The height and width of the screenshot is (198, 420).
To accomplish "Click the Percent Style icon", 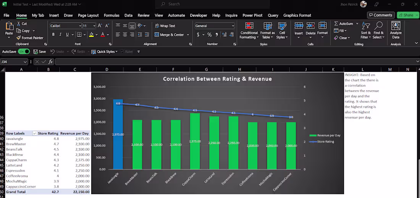I will pyautogui.click(x=210, y=35).
